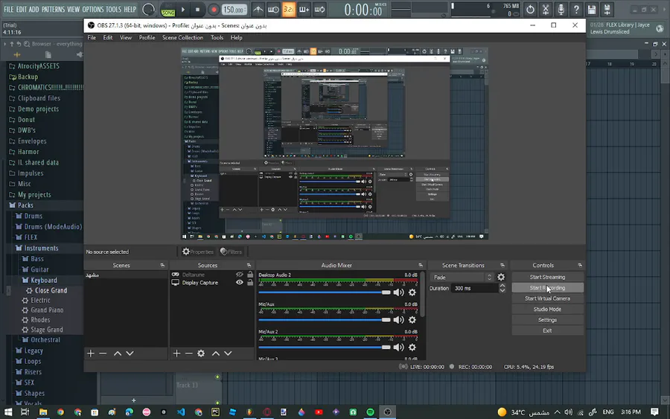
Task: Click FL Studio save icon in toolbar
Action: (x=591, y=10)
